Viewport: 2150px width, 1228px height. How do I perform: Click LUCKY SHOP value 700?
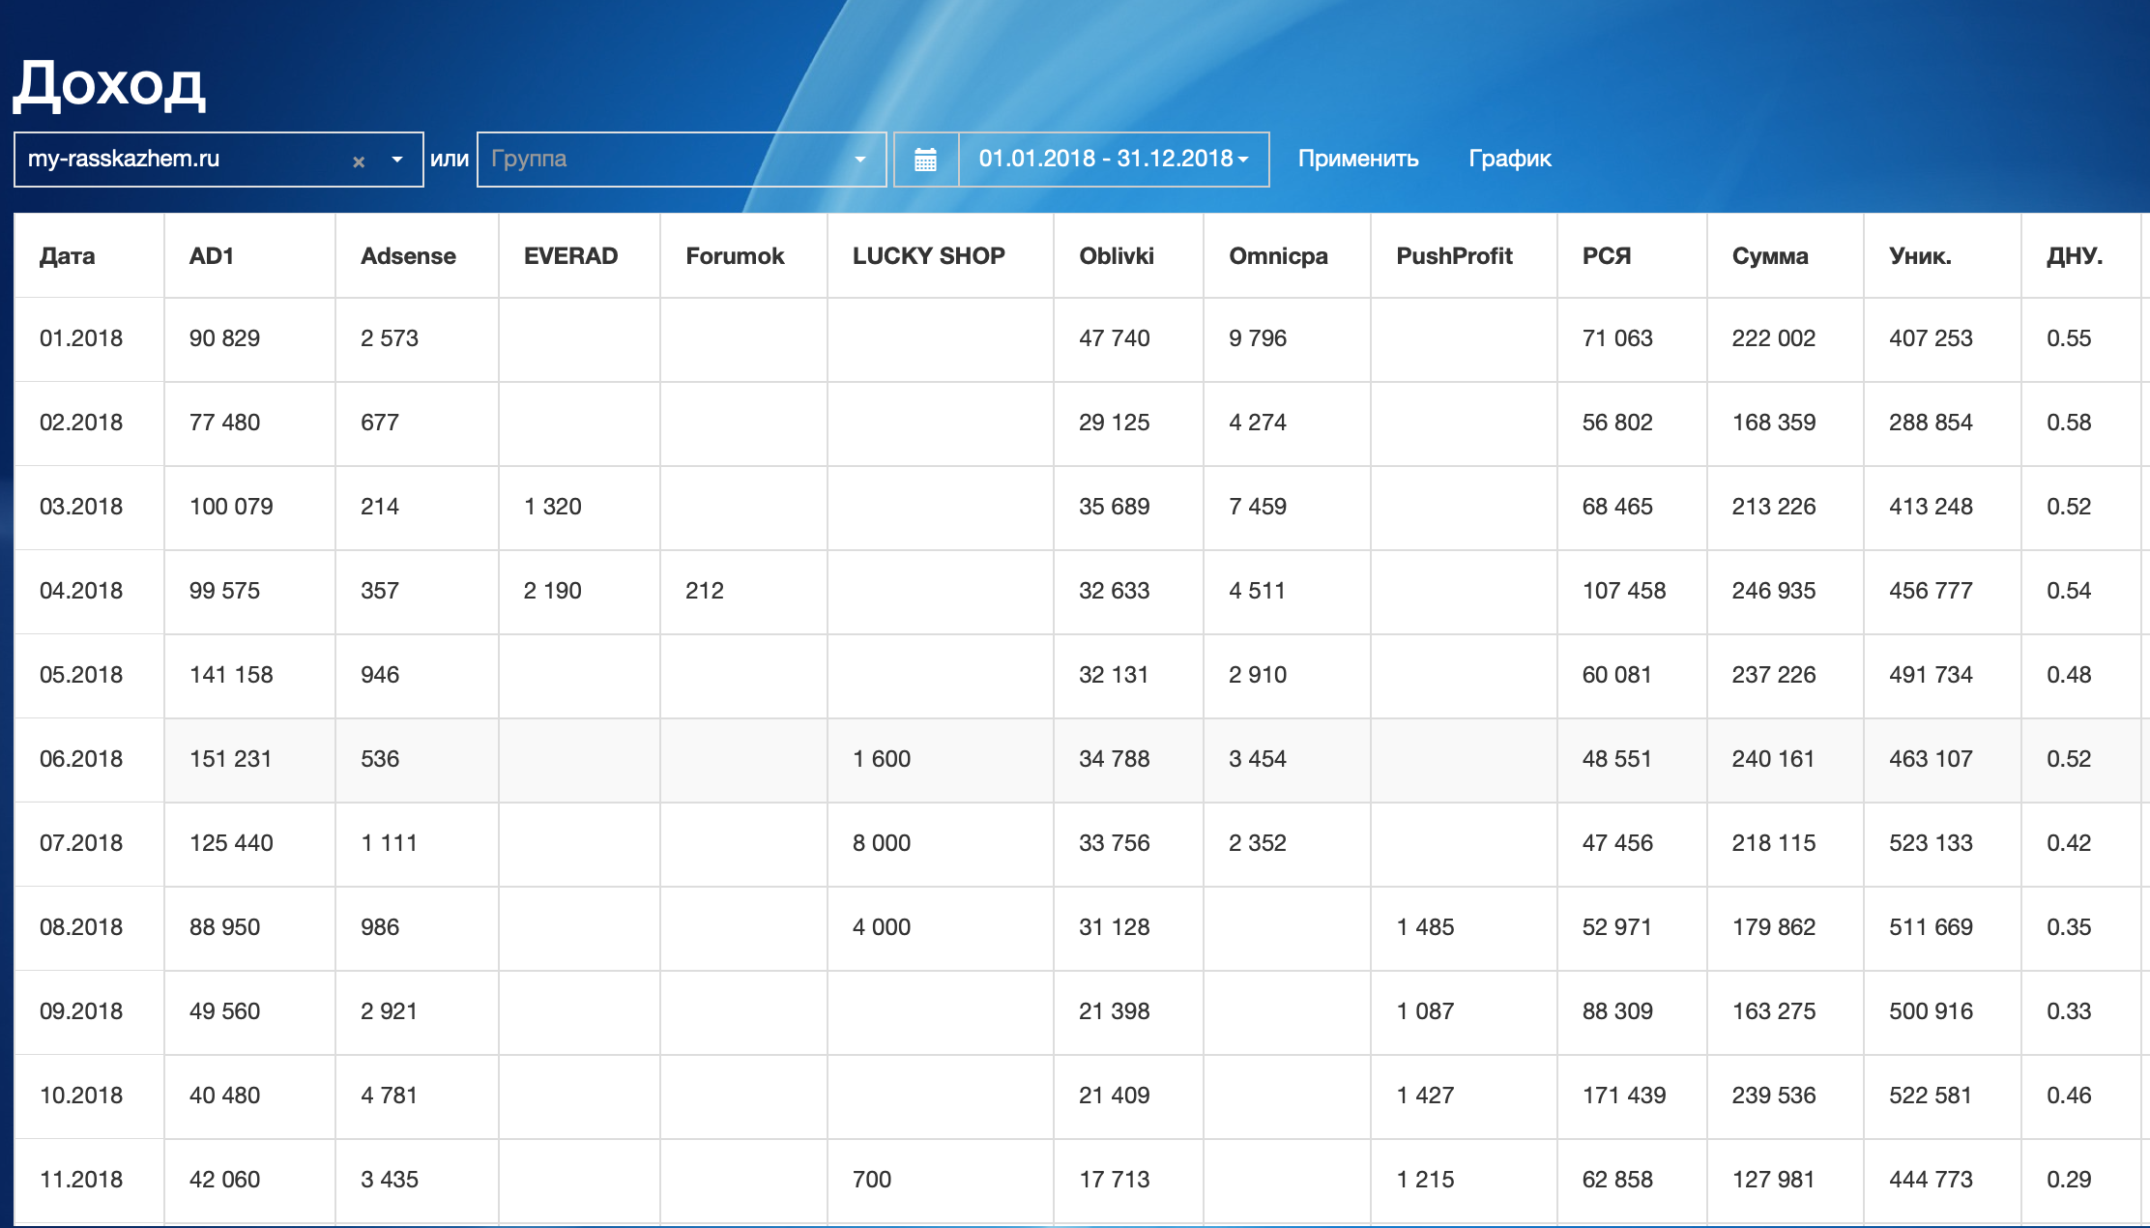(x=872, y=1180)
